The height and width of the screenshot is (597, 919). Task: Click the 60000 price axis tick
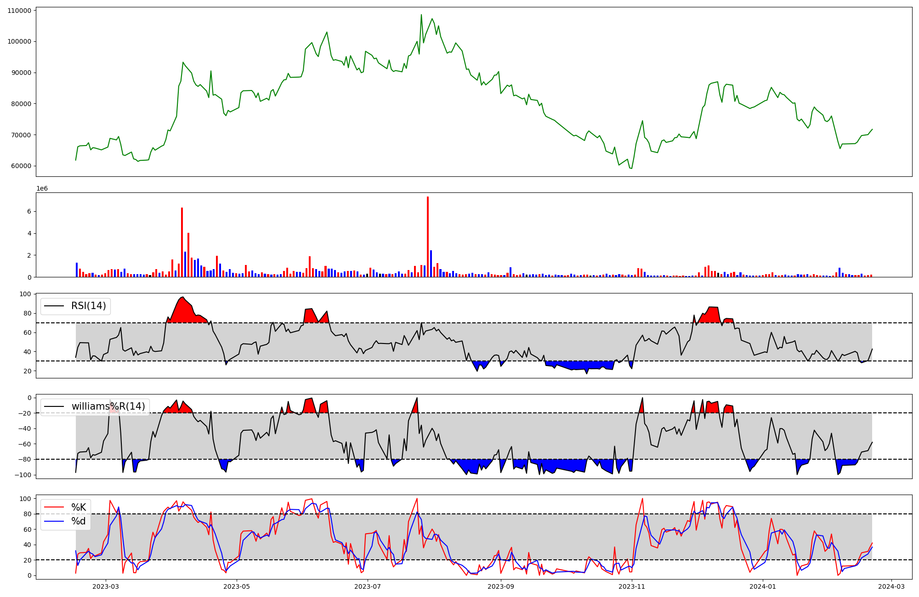point(21,166)
